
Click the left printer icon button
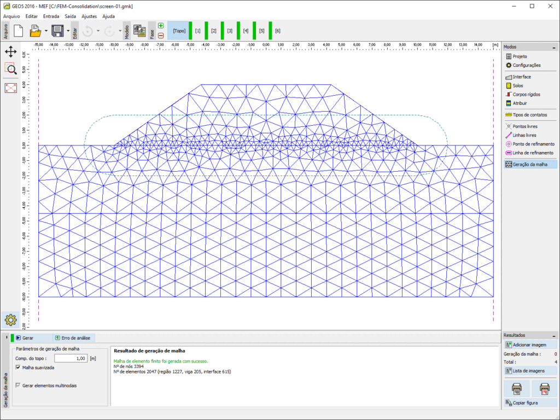pyautogui.click(x=517, y=388)
